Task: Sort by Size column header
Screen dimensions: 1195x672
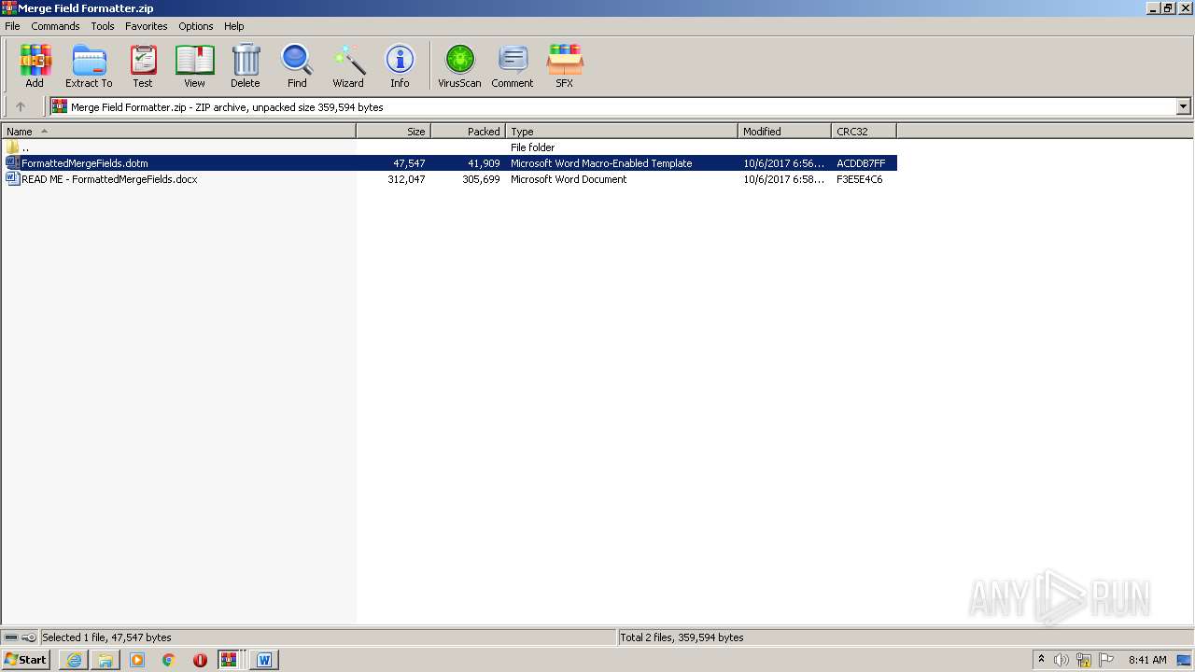Action: point(394,131)
